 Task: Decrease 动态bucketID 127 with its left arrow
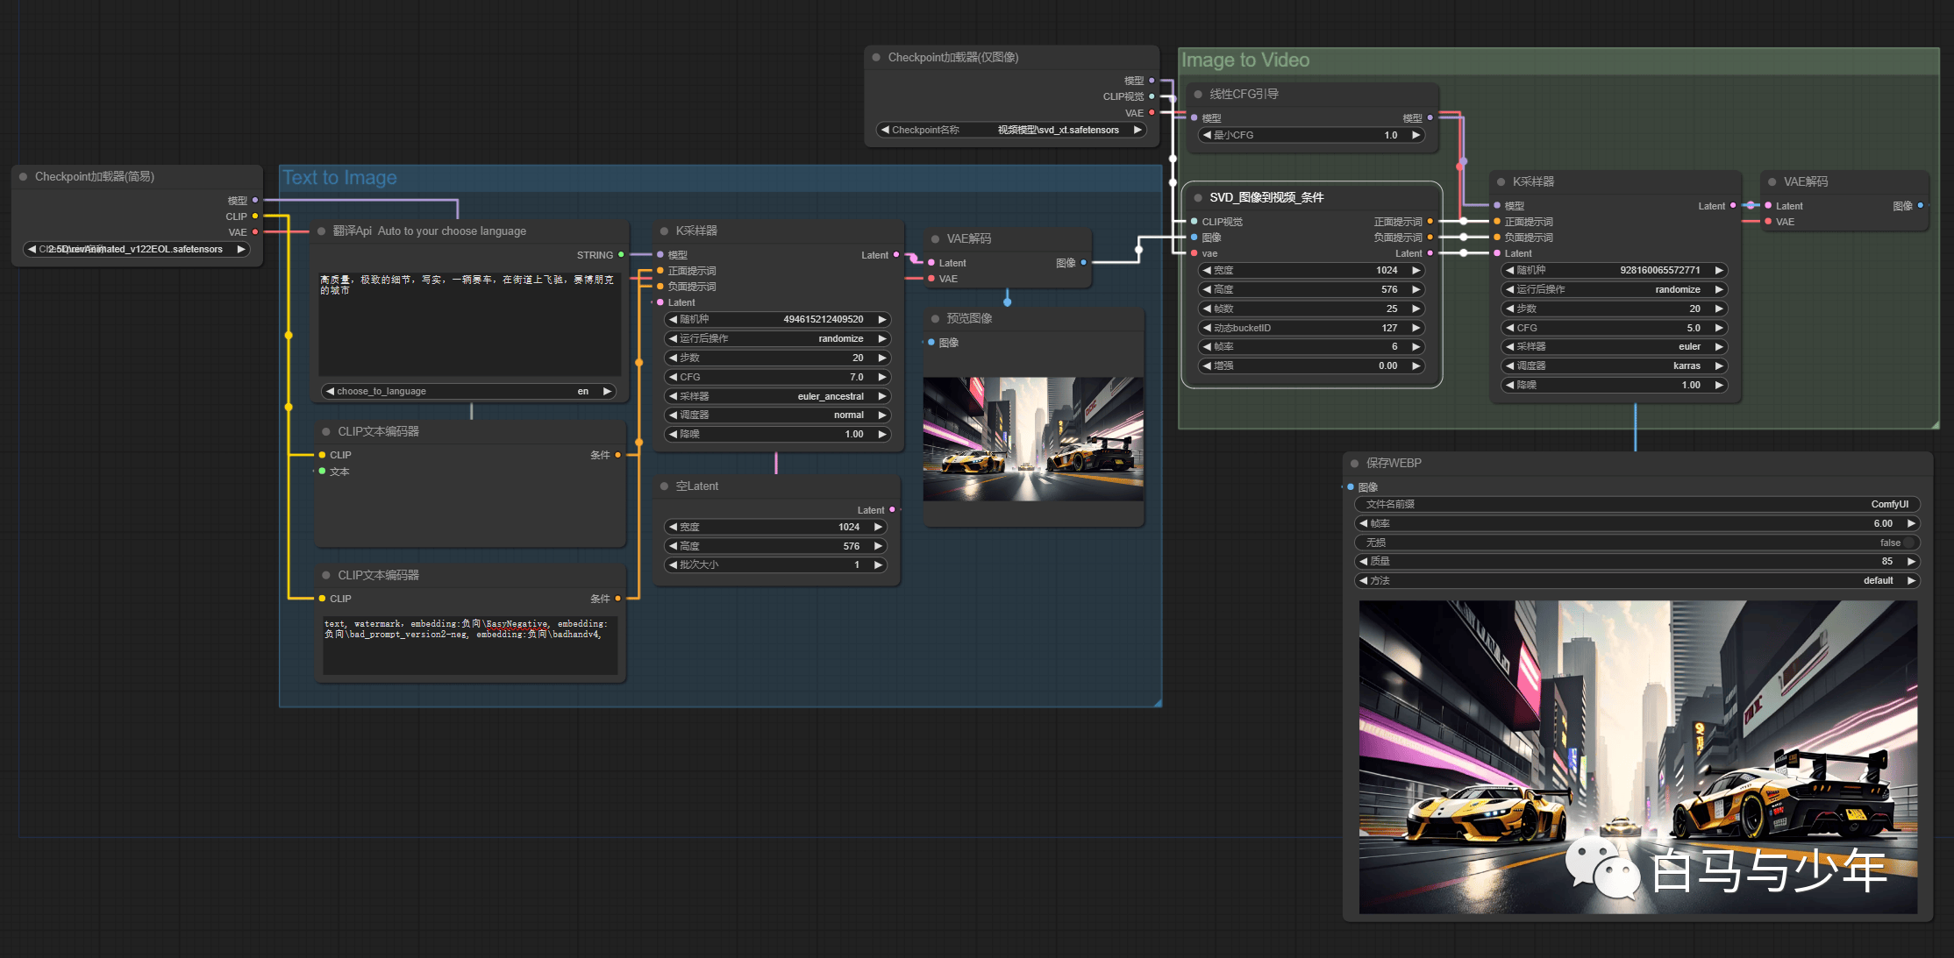[x=1207, y=328]
